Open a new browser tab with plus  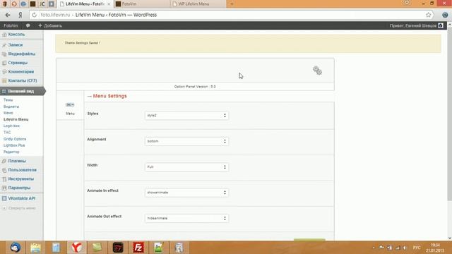point(232,4)
